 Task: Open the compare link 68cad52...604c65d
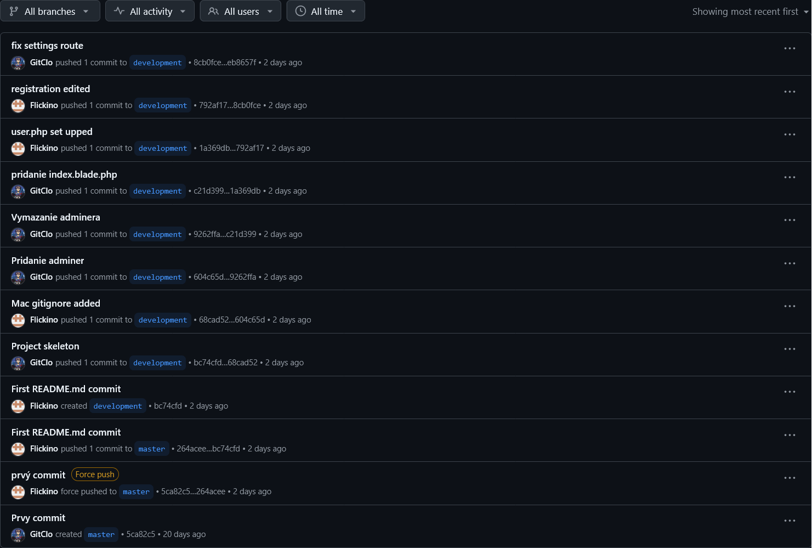(x=232, y=320)
